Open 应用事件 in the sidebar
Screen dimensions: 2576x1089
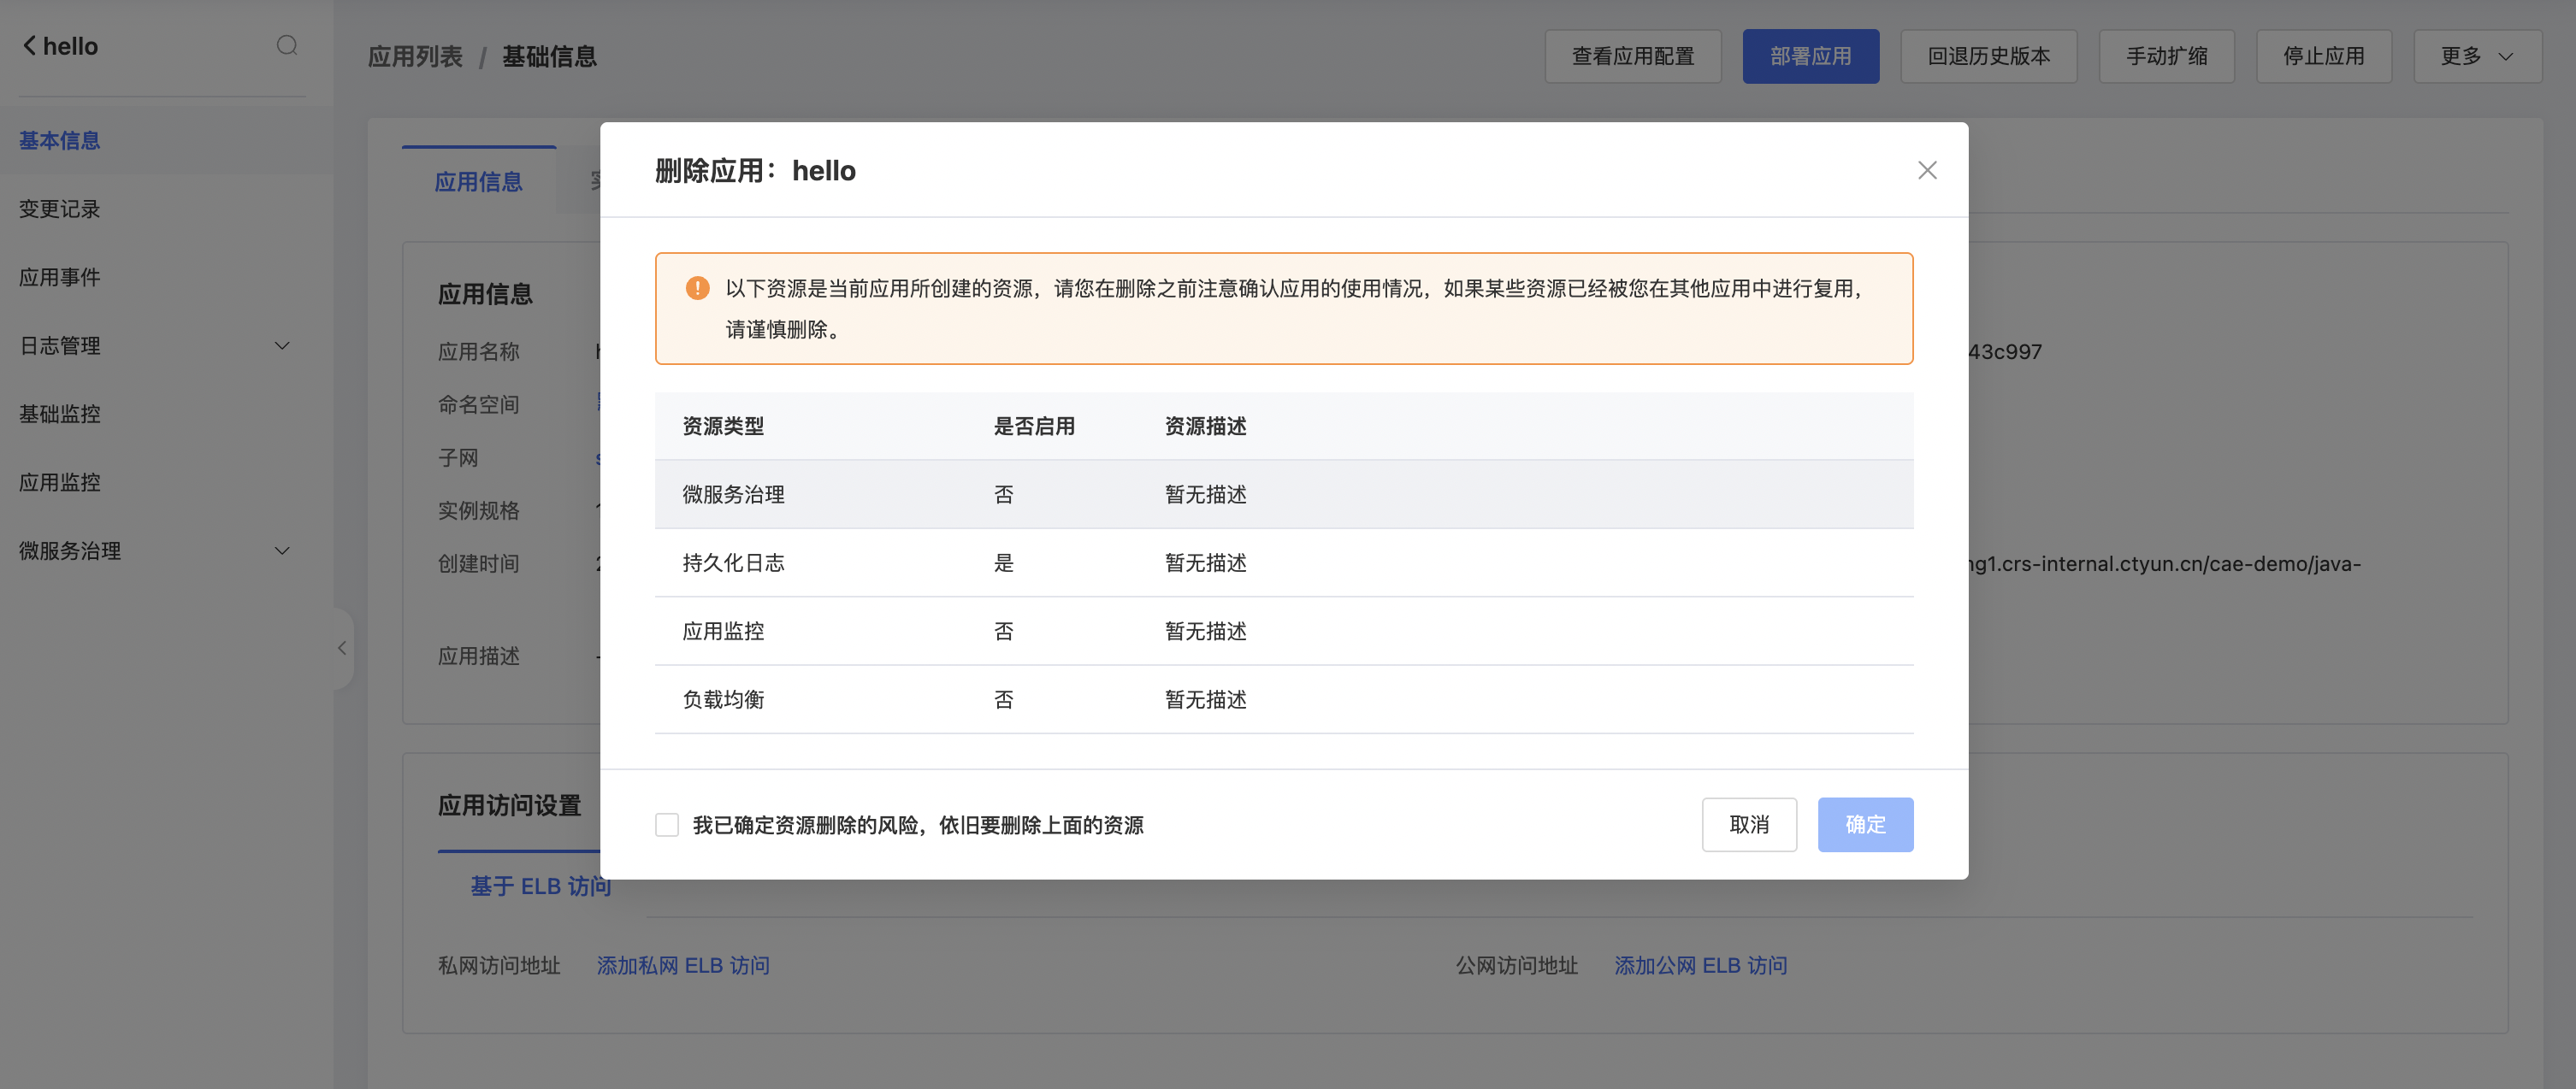point(60,277)
